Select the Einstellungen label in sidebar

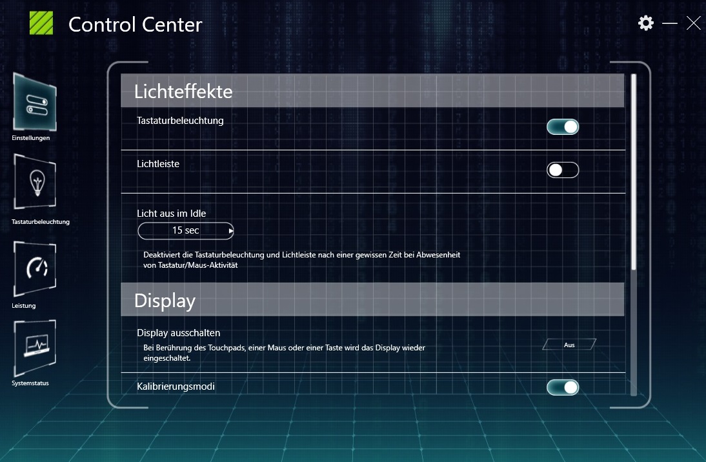click(30, 138)
